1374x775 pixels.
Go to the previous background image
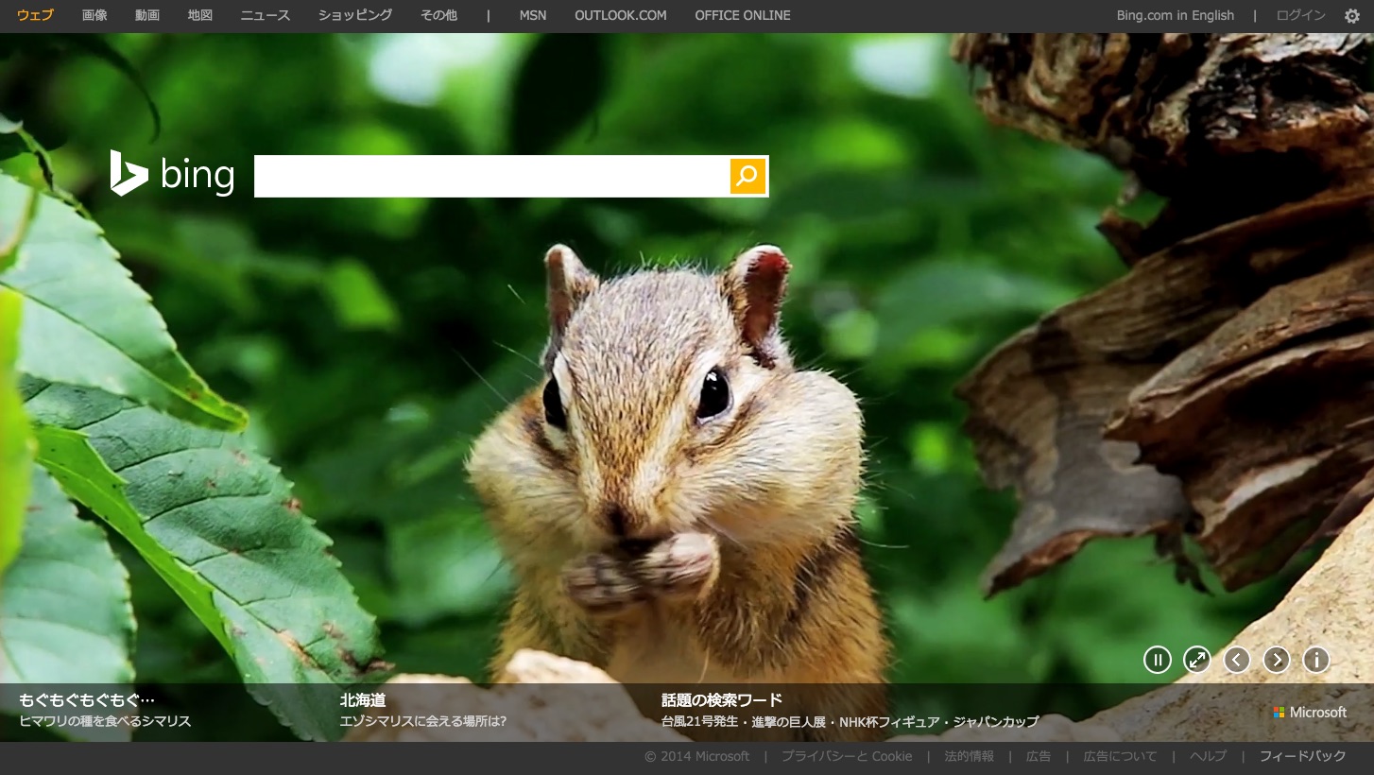tap(1237, 660)
